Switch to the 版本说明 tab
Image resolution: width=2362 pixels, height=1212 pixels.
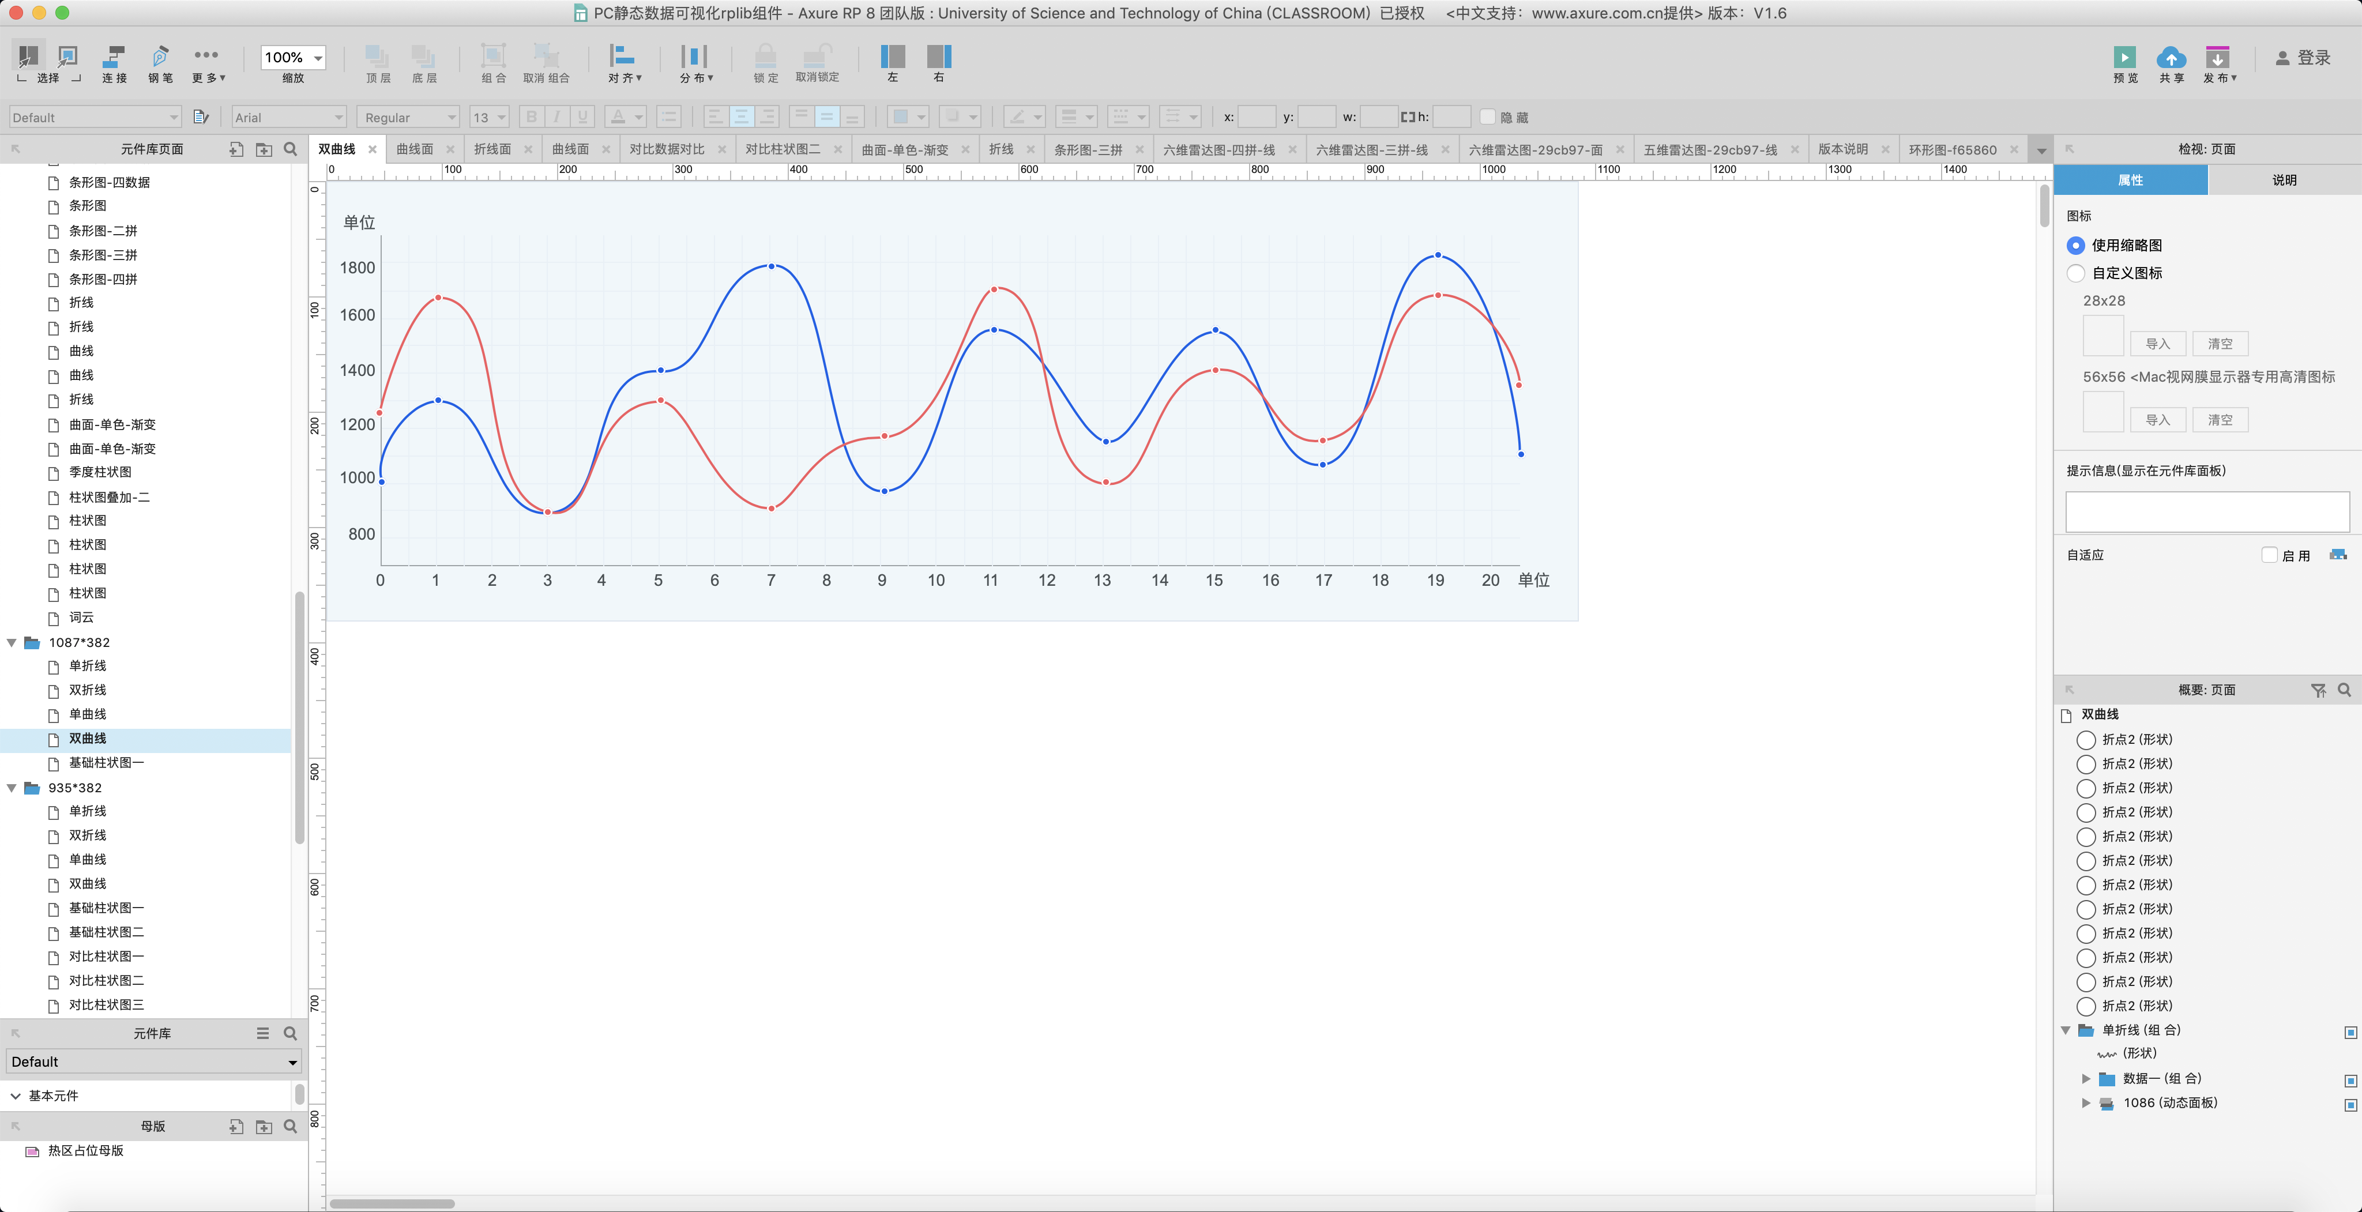1842,149
